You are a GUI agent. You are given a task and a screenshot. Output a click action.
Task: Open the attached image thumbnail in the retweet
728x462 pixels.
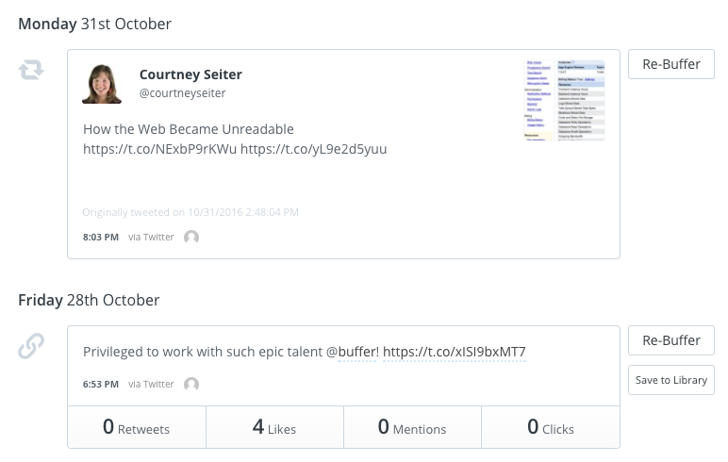pyautogui.click(x=565, y=100)
